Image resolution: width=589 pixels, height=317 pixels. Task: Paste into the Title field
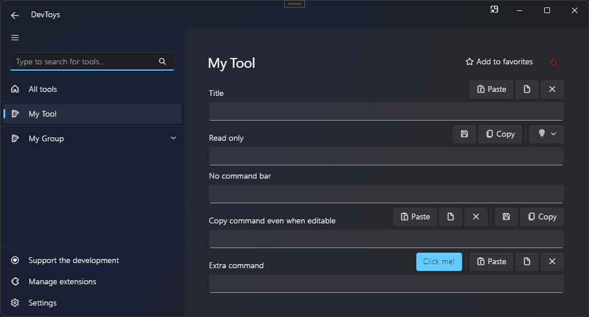click(491, 90)
